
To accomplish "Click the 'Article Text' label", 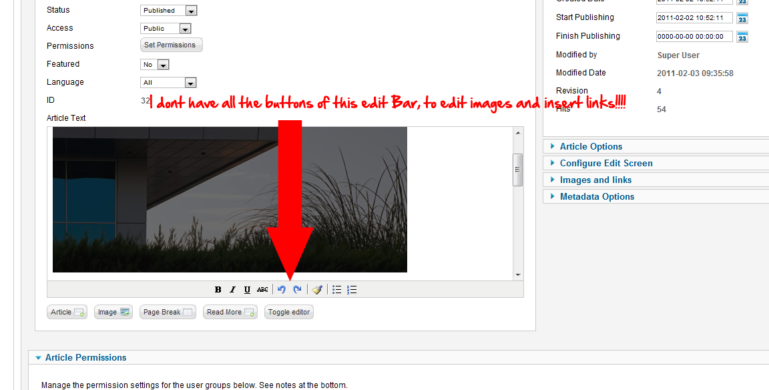I will [66, 118].
